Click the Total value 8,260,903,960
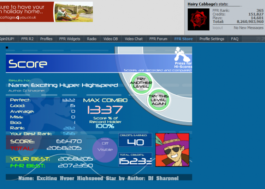This screenshot has width=265, height=189. [x=250, y=21]
